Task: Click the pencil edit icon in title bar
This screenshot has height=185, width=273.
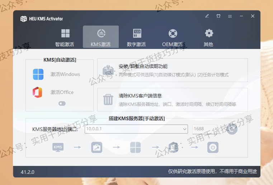Action: click(x=207, y=16)
